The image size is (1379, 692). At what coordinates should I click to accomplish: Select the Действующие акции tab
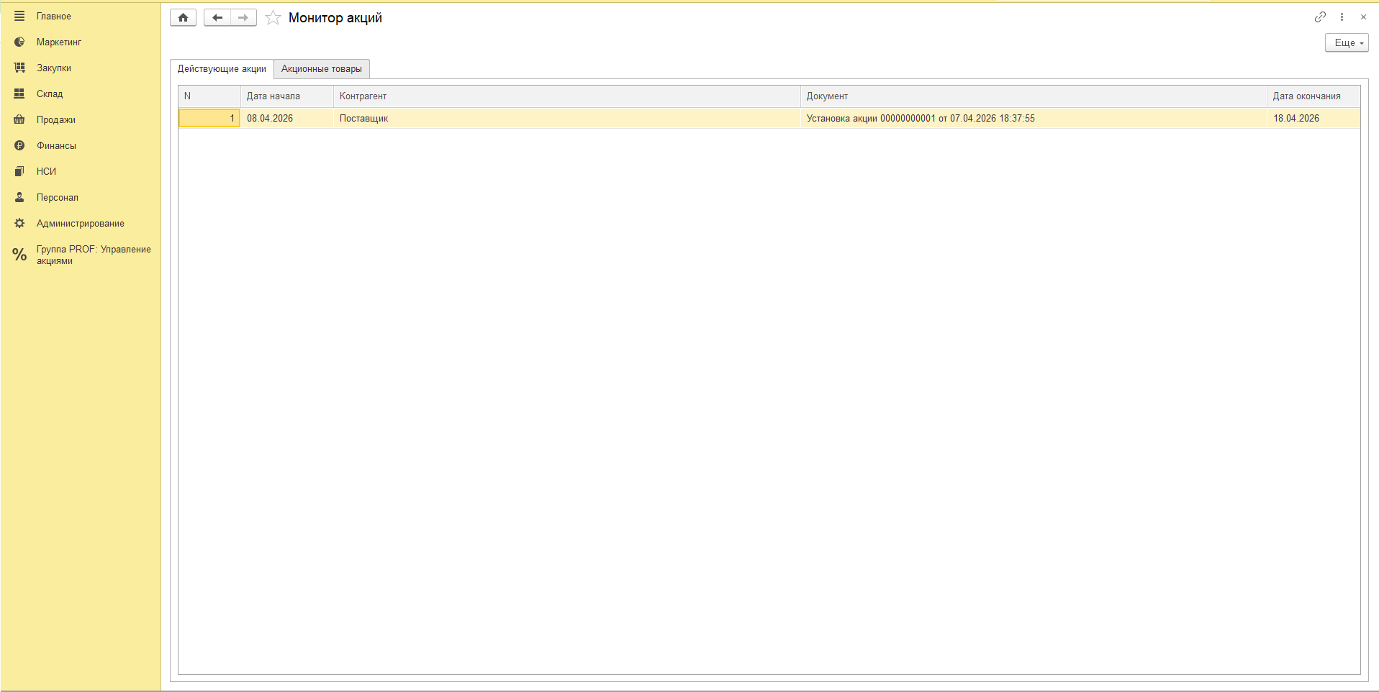click(x=222, y=69)
